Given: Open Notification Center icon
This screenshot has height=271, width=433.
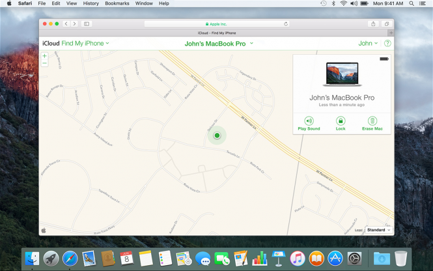Looking at the screenshot, I should pos(422,3).
